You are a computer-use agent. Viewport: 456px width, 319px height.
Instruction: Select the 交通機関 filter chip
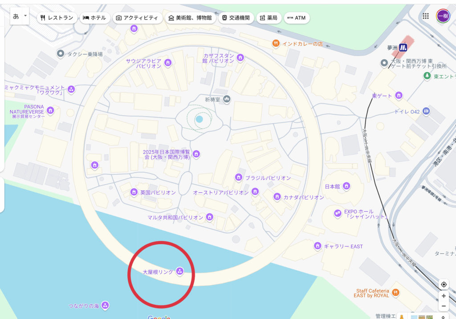(x=236, y=18)
